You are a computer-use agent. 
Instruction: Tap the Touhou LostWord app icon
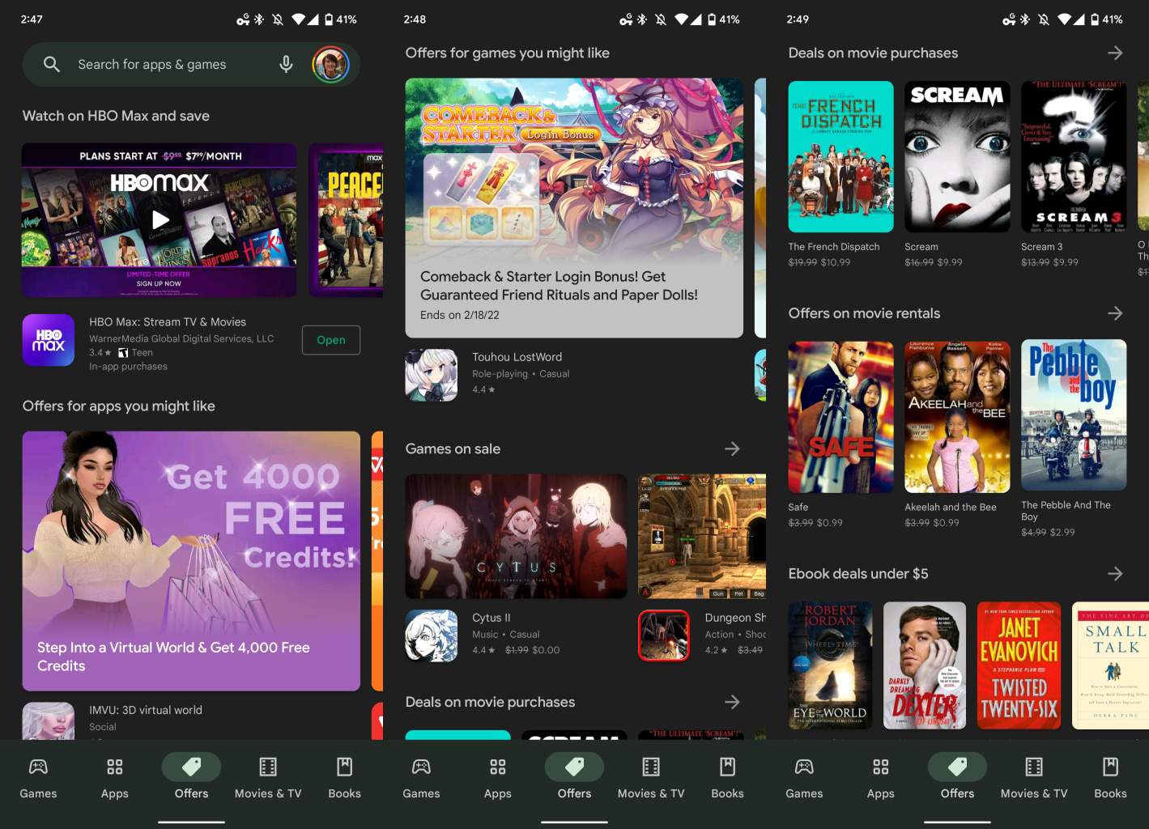tap(431, 375)
